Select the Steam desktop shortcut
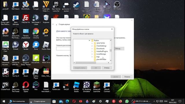 click(76, 5)
